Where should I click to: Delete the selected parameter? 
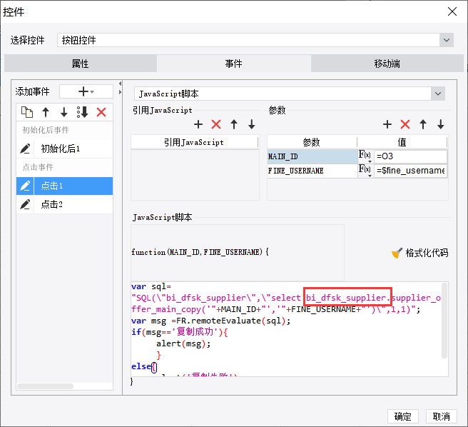point(405,124)
